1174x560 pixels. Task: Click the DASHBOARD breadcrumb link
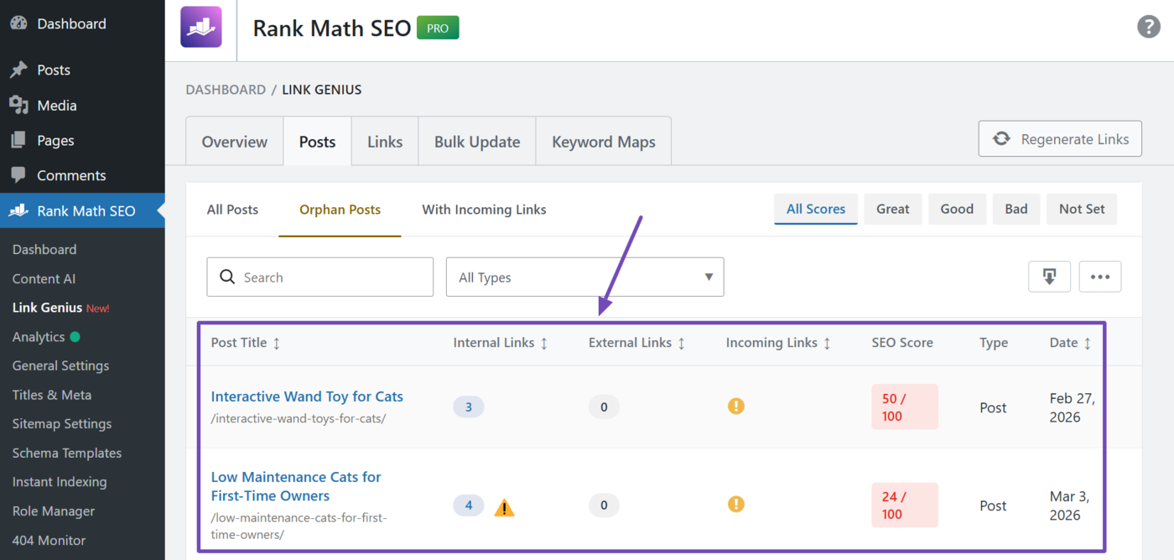226,90
